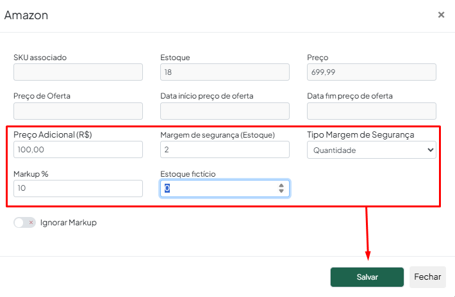Expand the Tipo Margem de Segurança dropdown
The height and width of the screenshot is (297, 455).
pyautogui.click(x=372, y=150)
